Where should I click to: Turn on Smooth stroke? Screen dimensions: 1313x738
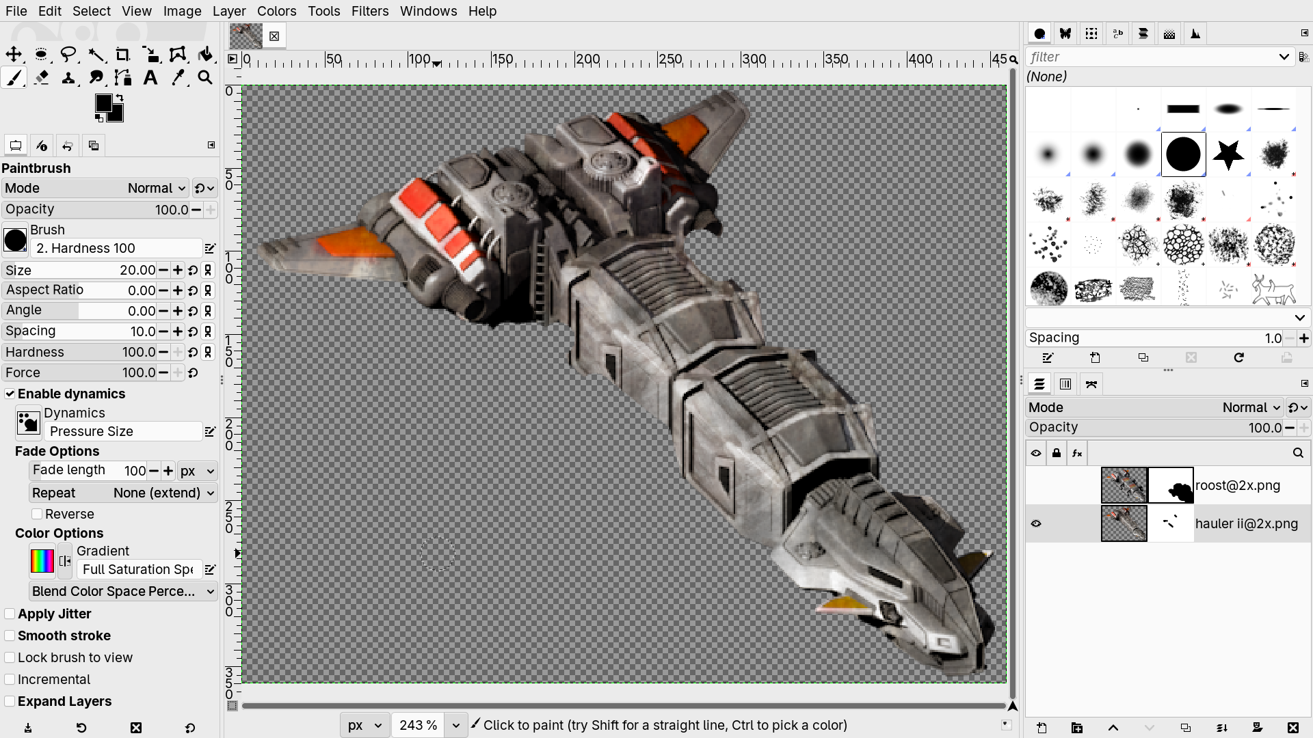click(10, 635)
